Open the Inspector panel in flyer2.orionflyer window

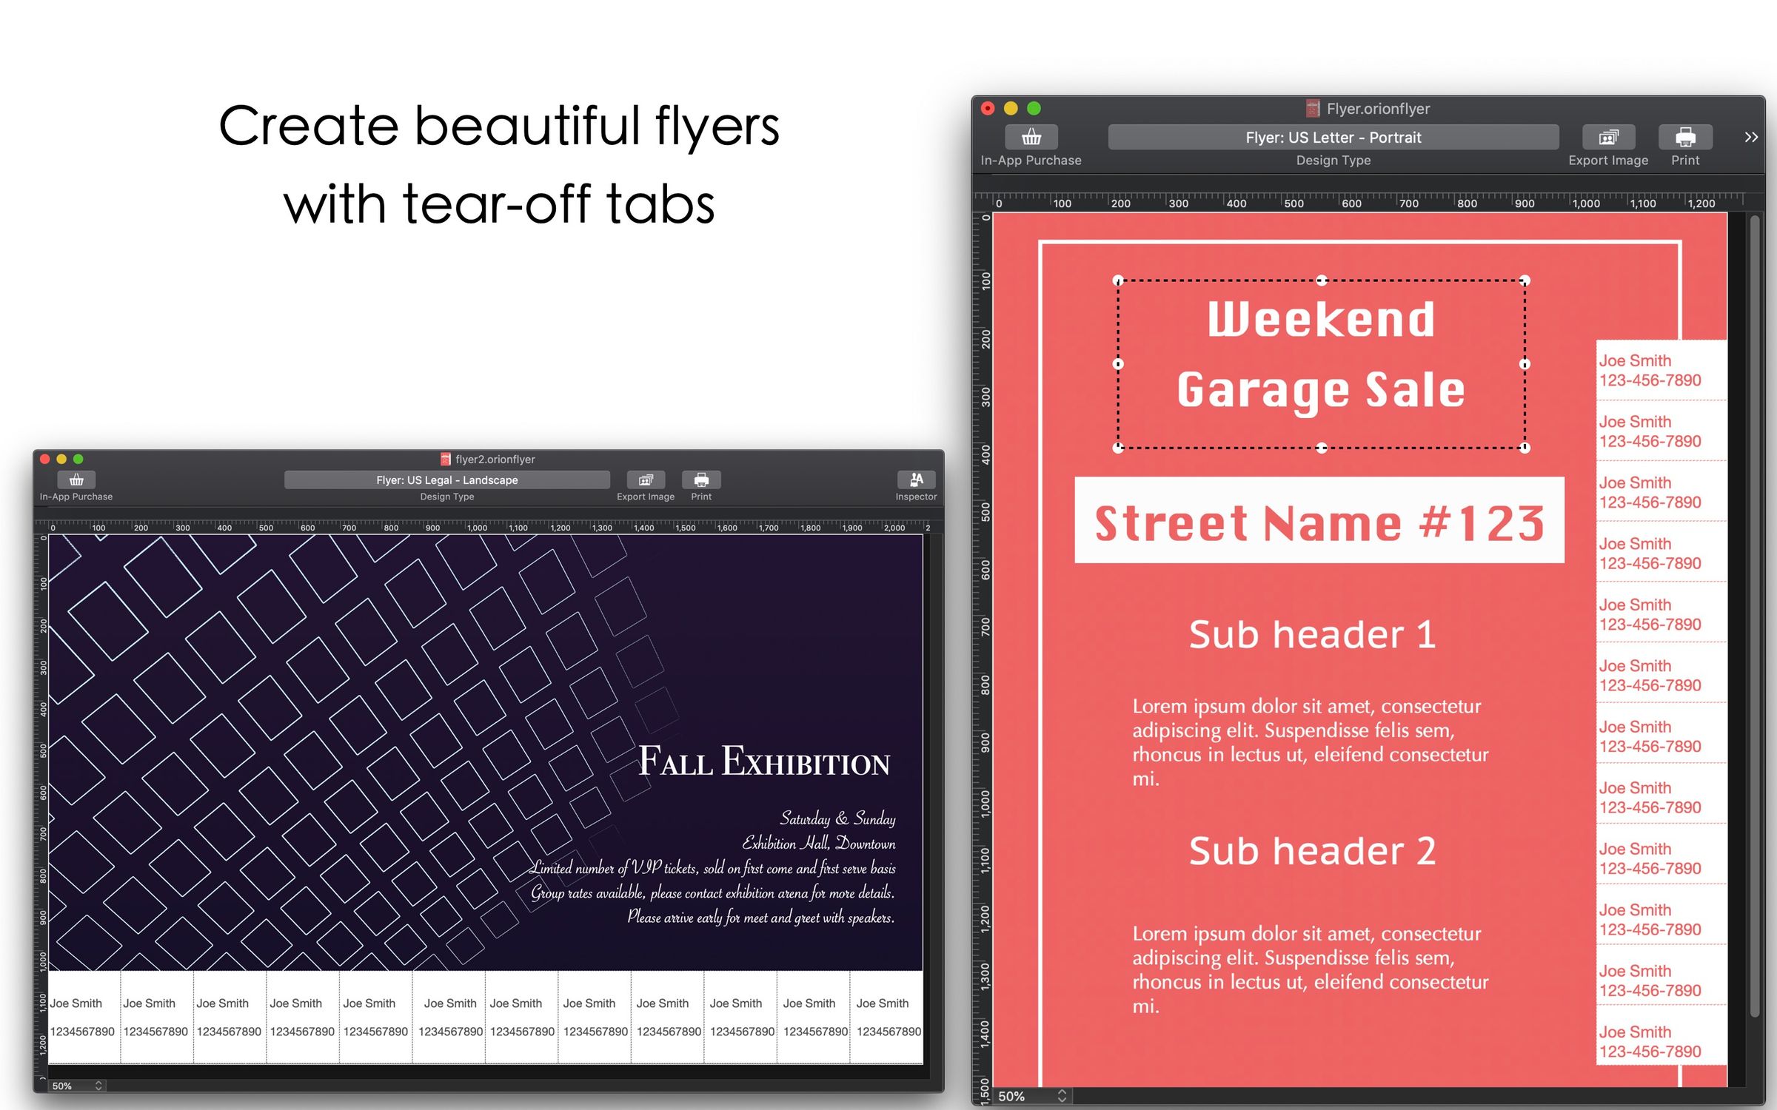pyautogui.click(x=916, y=480)
